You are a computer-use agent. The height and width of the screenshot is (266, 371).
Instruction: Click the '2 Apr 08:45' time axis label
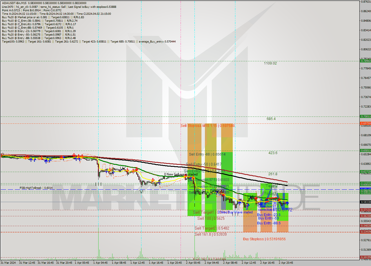point(230,263)
